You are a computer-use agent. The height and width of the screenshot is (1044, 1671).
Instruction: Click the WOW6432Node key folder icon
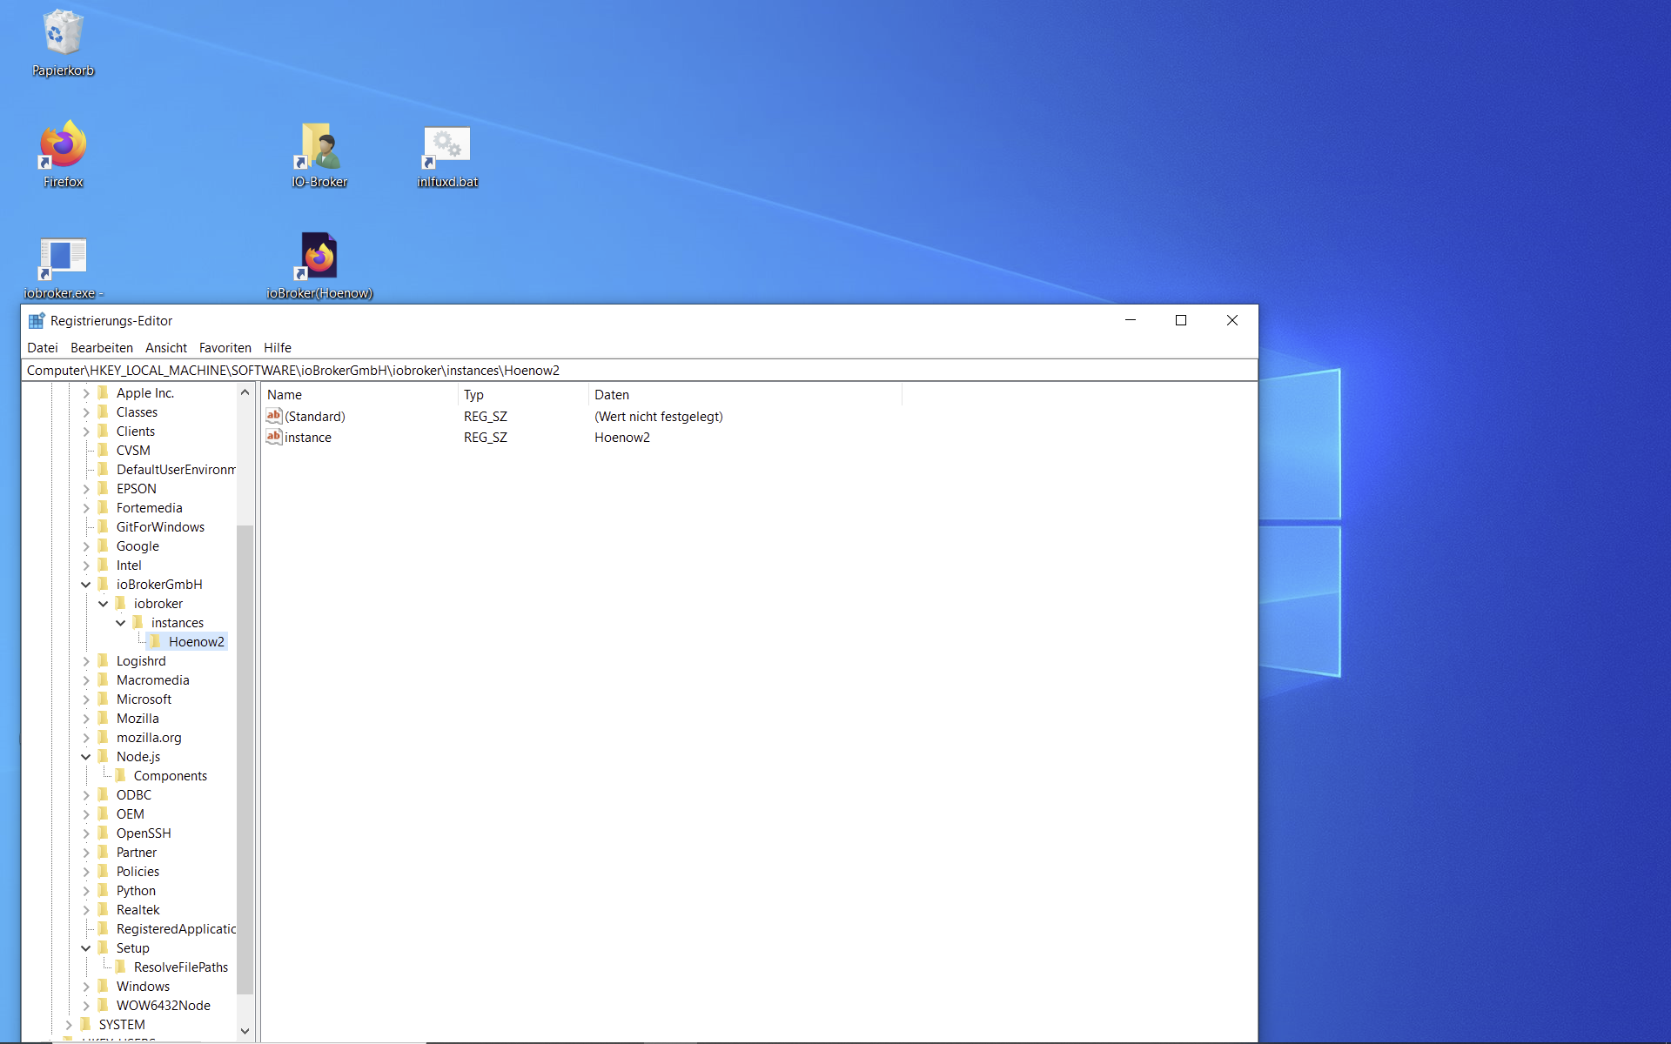(x=104, y=1005)
